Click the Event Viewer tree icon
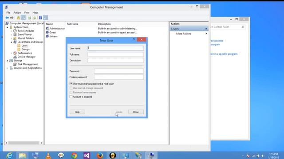 15,34
